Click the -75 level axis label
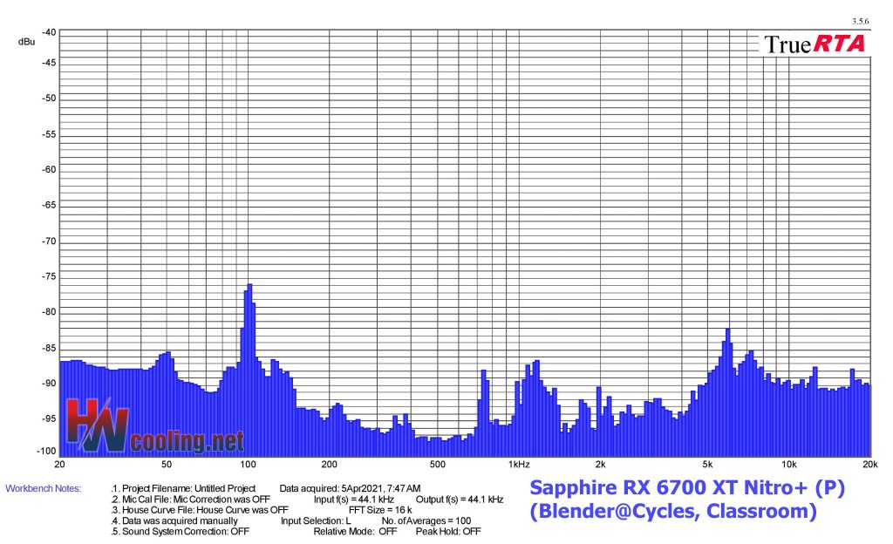Image resolution: width=893 pixels, height=544 pixels. click(49, 276)
